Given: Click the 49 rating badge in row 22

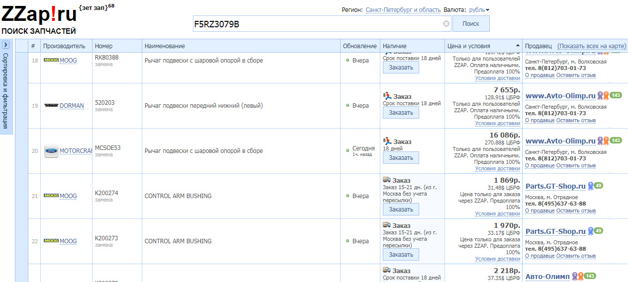Looking at the screenshot, I should coord(599,231).
